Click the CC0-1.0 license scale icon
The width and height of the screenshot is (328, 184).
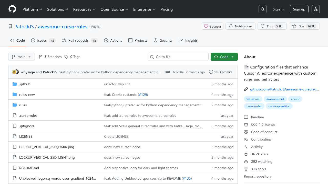point(246,124)
